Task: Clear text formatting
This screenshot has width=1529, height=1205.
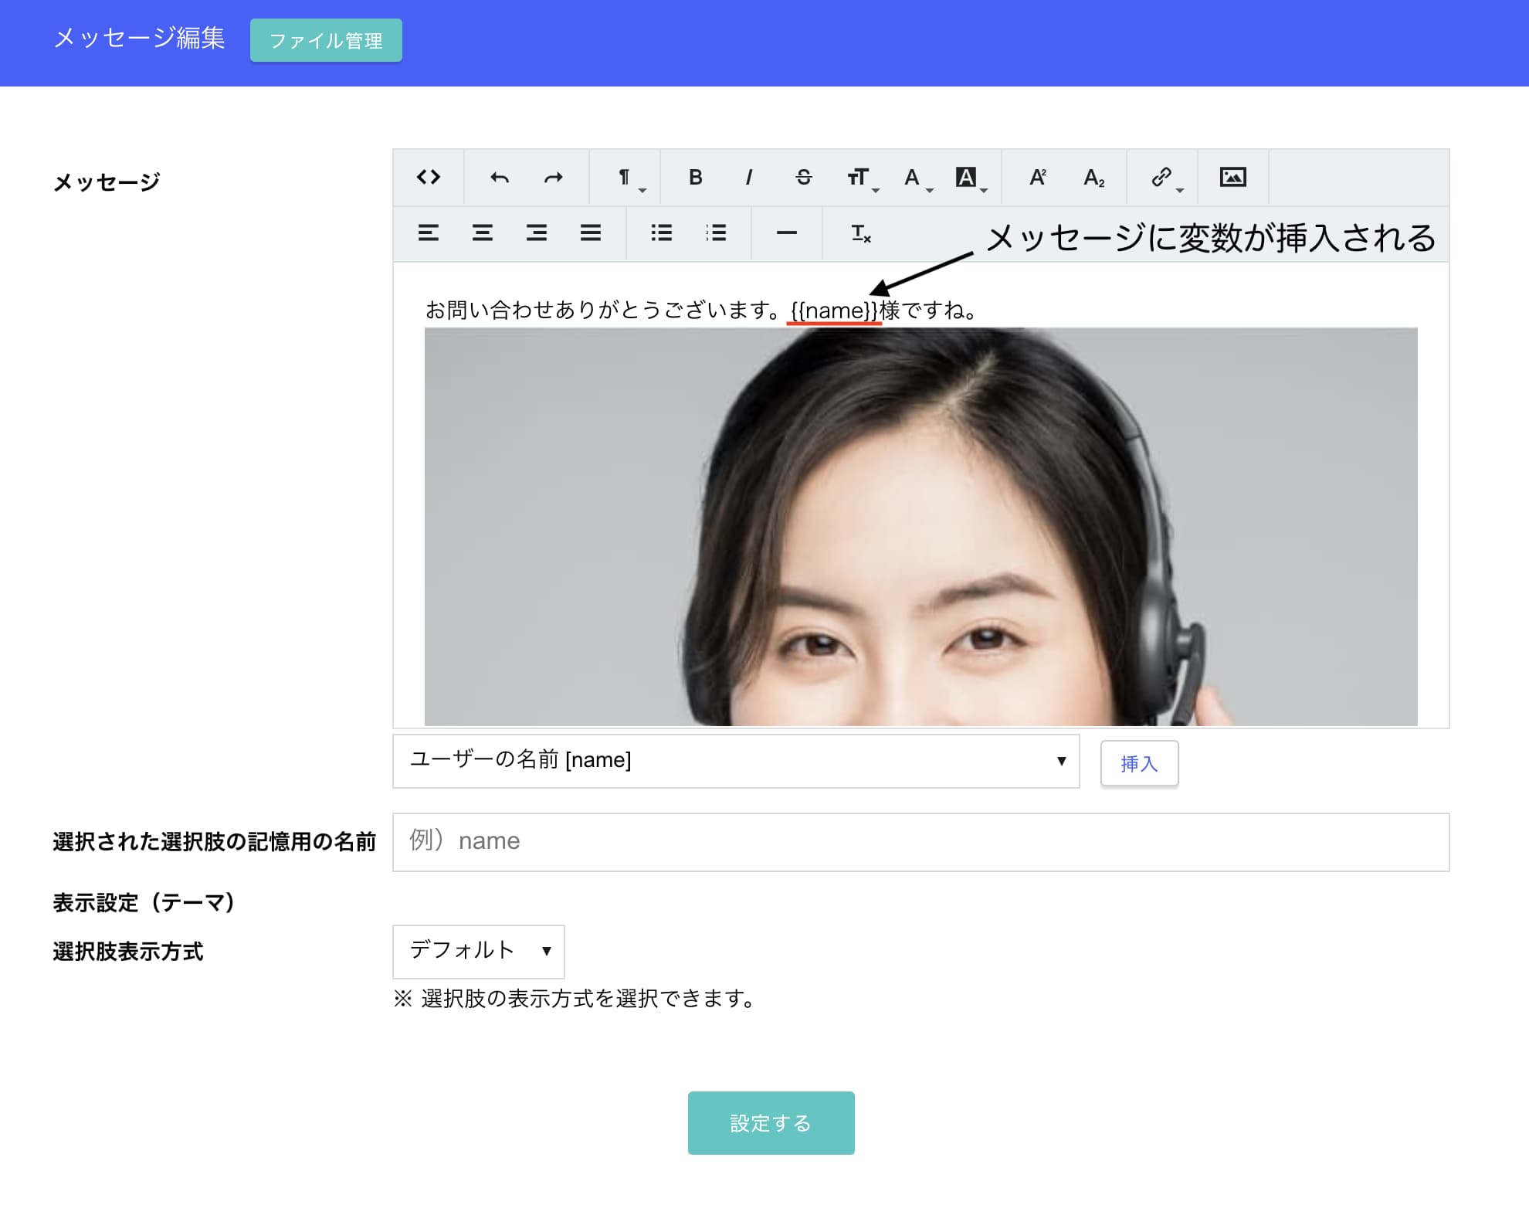Action: point(861,233)
